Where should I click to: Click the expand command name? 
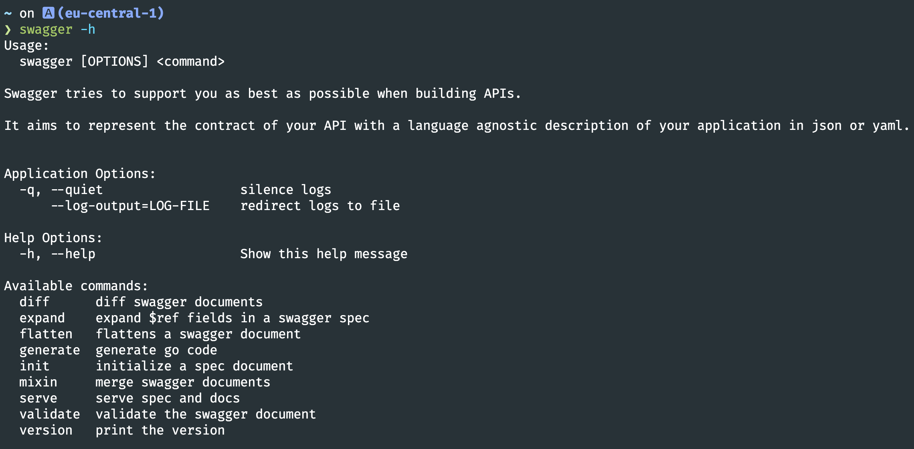pos(42,318)
